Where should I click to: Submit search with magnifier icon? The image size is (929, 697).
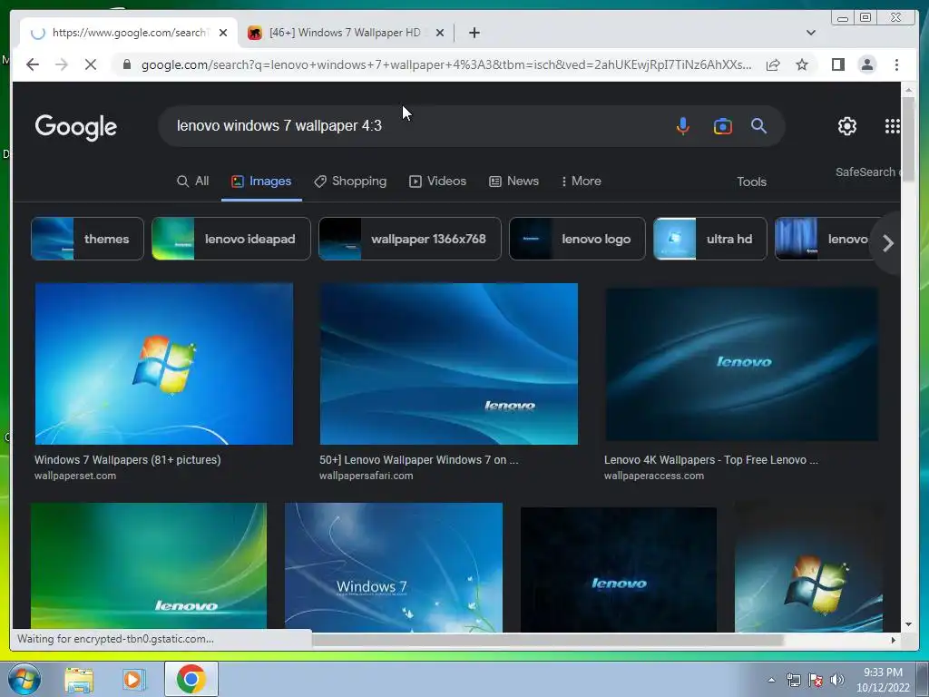point(759,125)
